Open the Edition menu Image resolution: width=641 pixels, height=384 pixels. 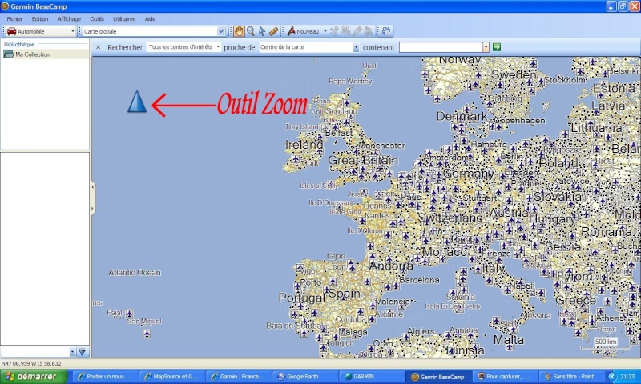pyautogui.click(x=40, y=18)
